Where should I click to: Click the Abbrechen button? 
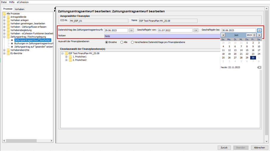[259, 147]
